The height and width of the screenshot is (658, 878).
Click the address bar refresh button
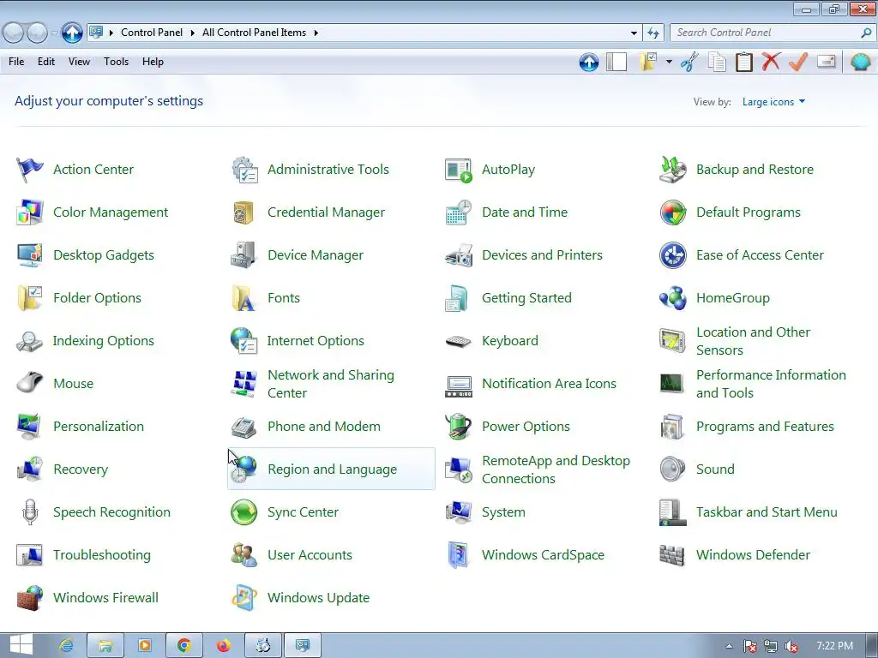(x=652, y=33)
